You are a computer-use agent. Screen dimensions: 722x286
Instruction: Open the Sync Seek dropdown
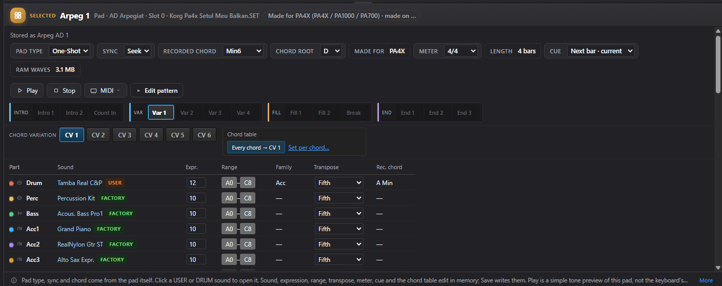click(x=138, y=51)
